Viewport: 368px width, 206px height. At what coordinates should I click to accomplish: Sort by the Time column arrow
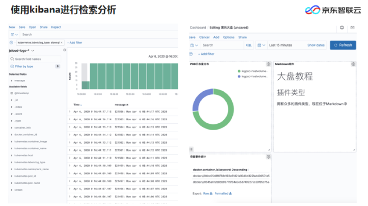(81, 105)
